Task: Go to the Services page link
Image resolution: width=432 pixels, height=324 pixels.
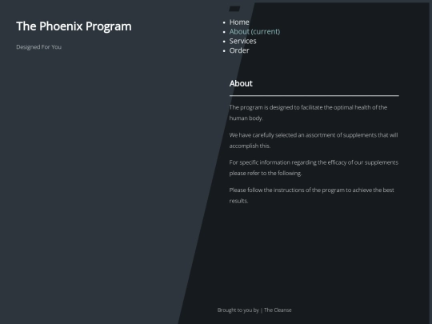Action: (242, 41)
